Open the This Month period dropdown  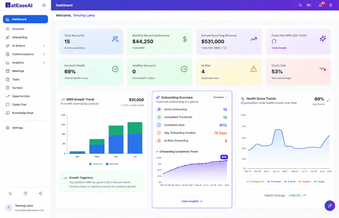[x=220, y=97]
